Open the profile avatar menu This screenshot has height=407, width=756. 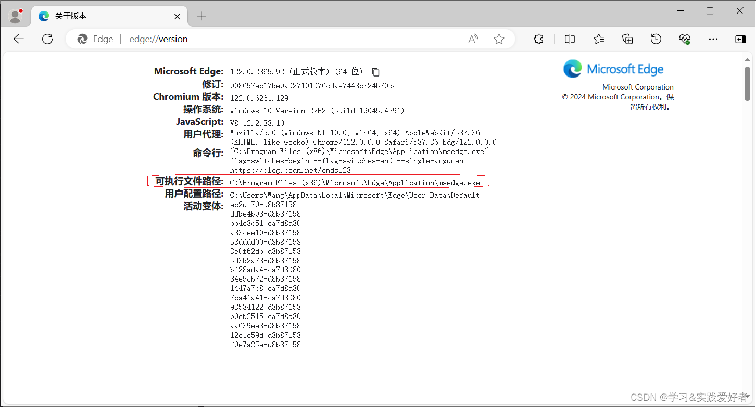(x=16, y=16)
